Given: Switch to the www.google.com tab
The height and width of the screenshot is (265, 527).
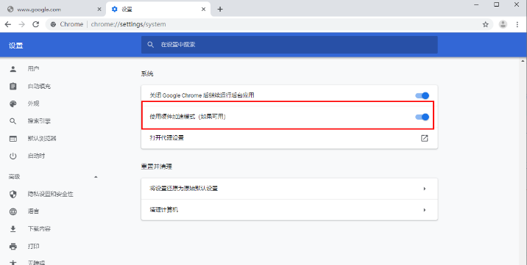Looking at the screenshot, I should [53, 9].
